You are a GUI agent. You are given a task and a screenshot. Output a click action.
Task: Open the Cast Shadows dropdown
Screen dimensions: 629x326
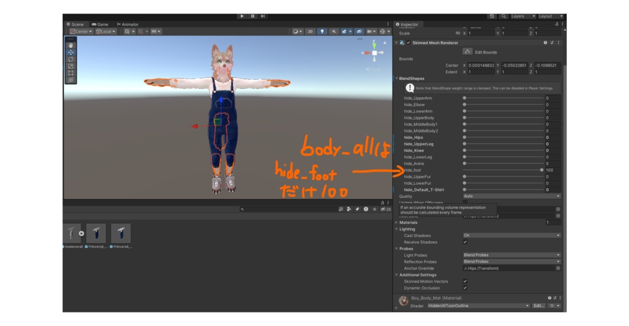click(512, 235)
